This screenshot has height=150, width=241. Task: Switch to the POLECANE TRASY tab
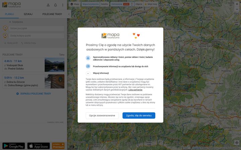click(52, 14)
